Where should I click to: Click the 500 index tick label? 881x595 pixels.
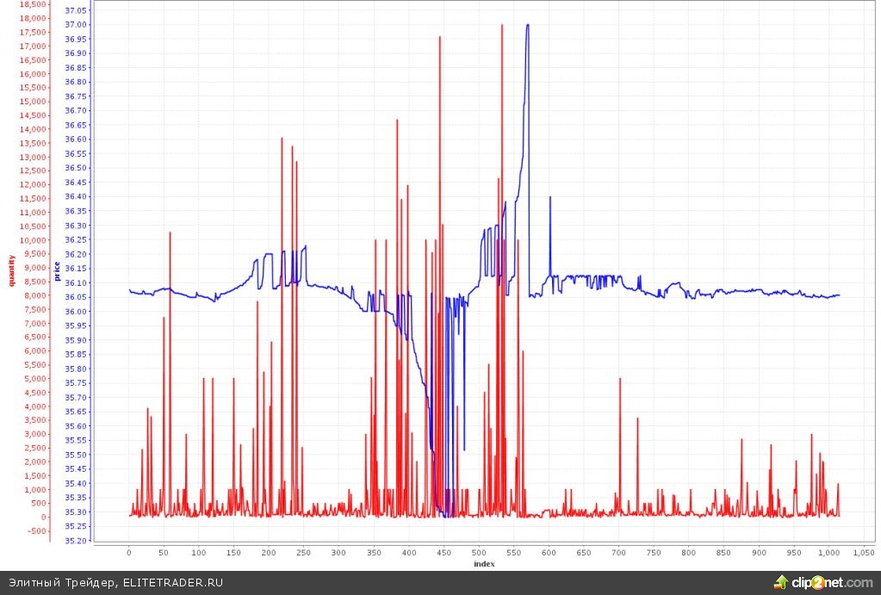pos(479,552)
